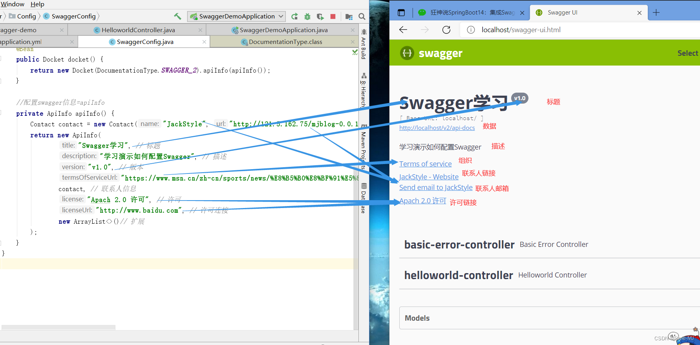Click the site information icon in address bar

coord(471,30)
